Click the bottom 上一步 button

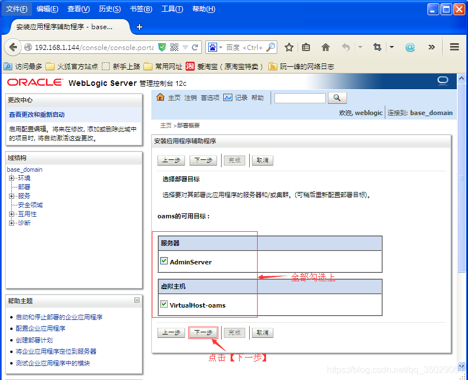tap(171, 333)
